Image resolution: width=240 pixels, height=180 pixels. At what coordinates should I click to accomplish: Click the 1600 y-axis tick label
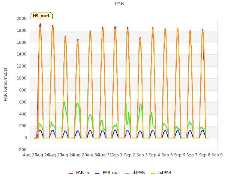22,42
